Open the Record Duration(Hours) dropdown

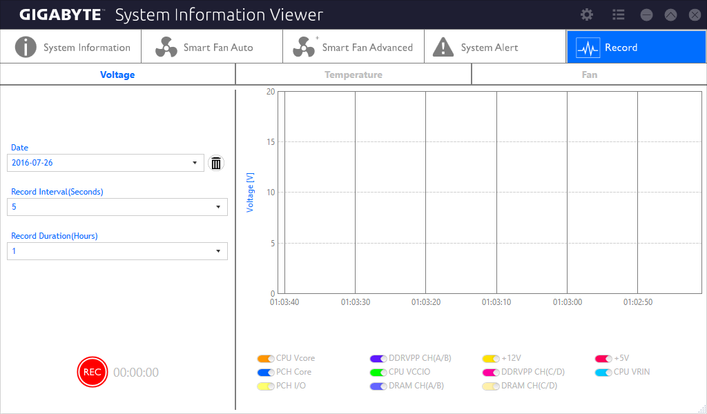117,251
